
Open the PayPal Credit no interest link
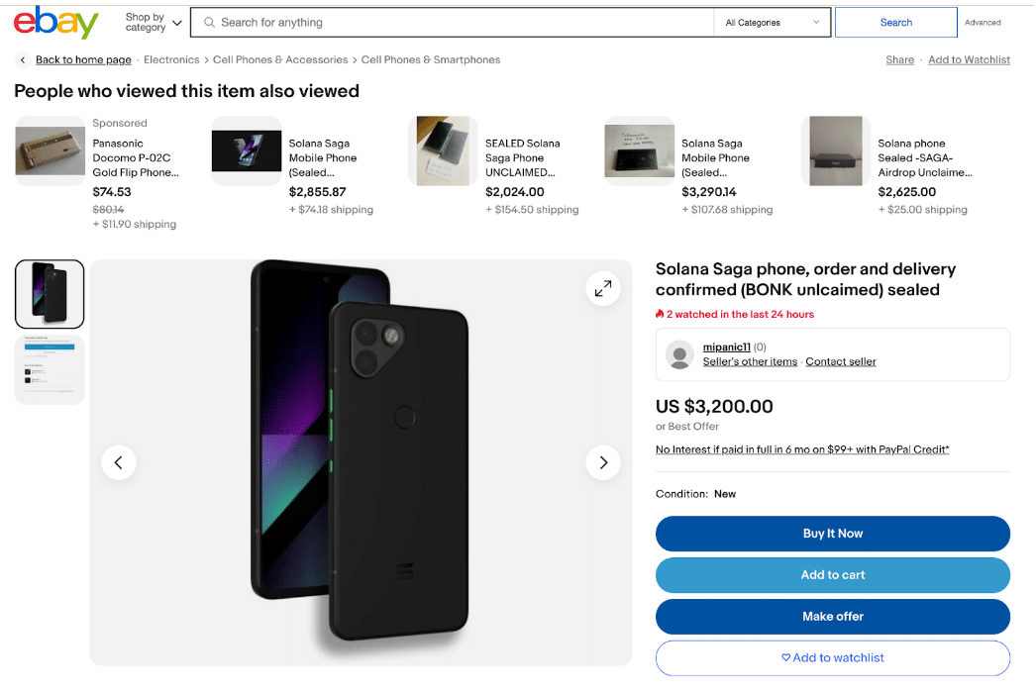[802, 449]
